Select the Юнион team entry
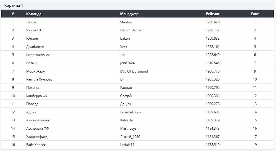The height and width of the screenshot is (151, 276). tap(32, 38)
